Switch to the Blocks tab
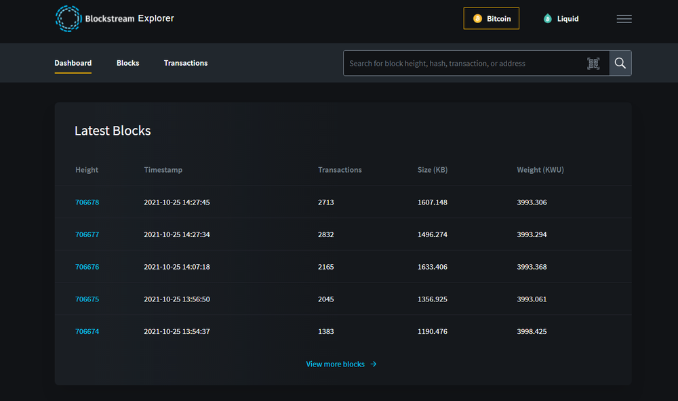Viewport: 678px width, 401px height. (127, 62)
